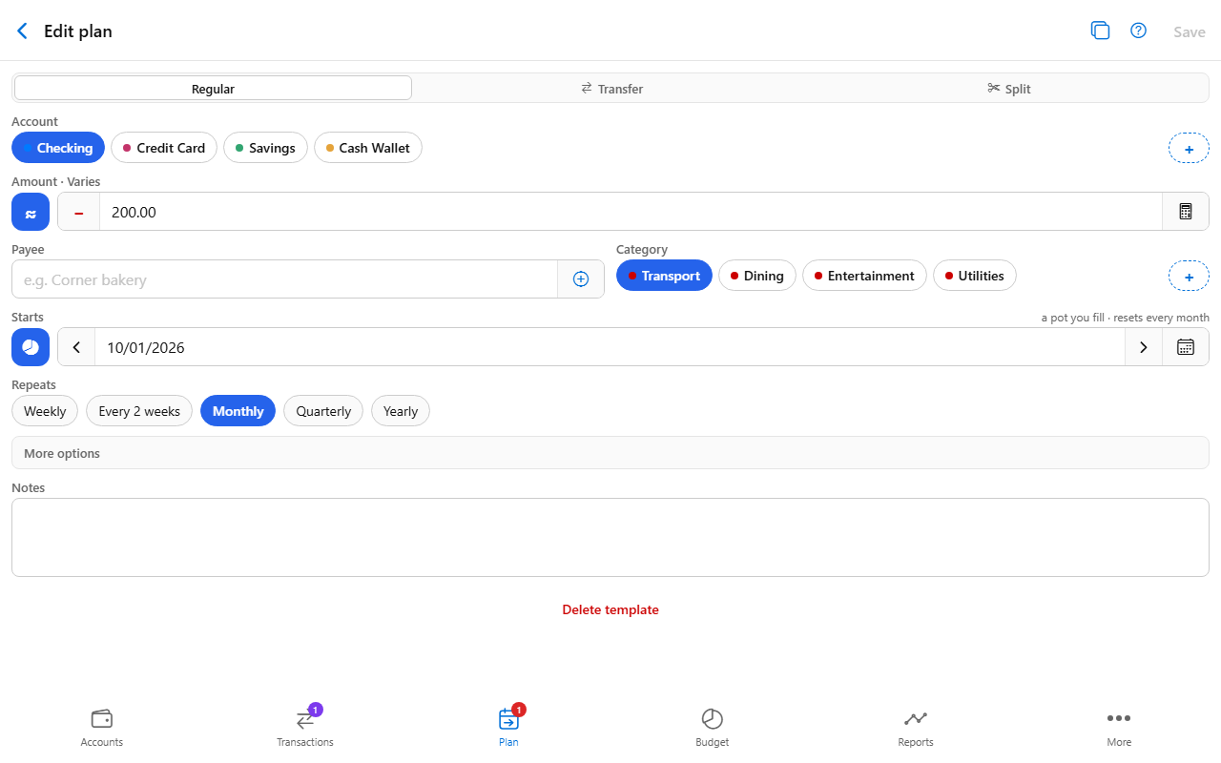Screen dimensions: 1221x763
Task: Step to the next start date
Action: [x=1144, y=347]
